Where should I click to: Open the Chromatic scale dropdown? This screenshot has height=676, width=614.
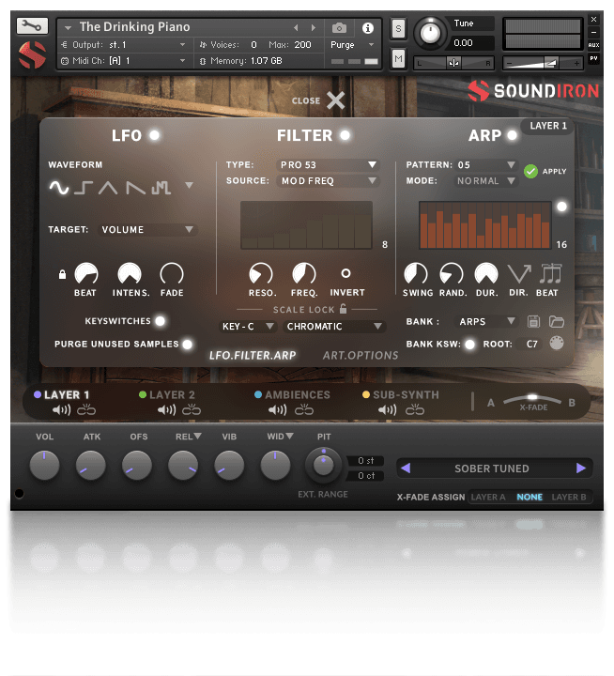coord(334,327)
